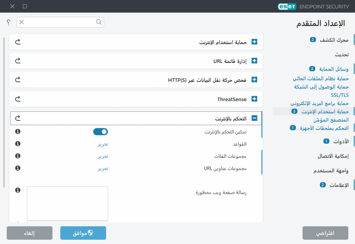Click revert arrow for التحكم بالإنترنت section
The image size is (355, 244).
pos(17,118)
